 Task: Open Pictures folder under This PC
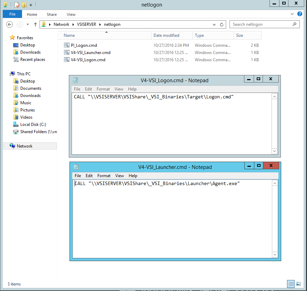(x=28, y=110)
